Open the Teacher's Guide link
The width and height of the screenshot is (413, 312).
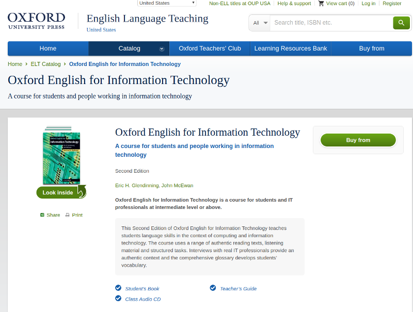coord(239,289)
